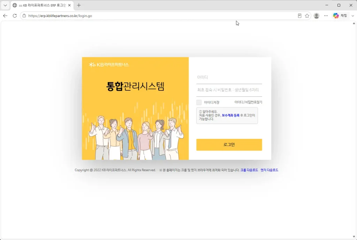Screen dimensions: 357x240
Task: View site info via the lock icon
Action: (24, 16)
